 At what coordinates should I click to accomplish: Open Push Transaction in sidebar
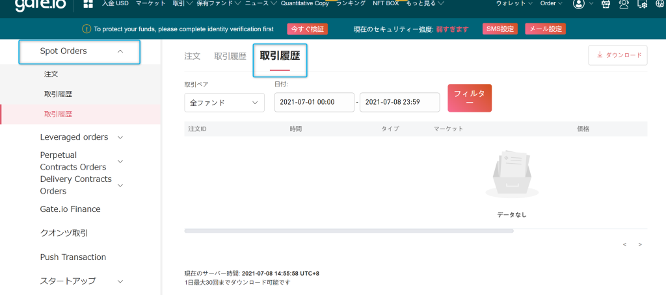pos(73,257)
